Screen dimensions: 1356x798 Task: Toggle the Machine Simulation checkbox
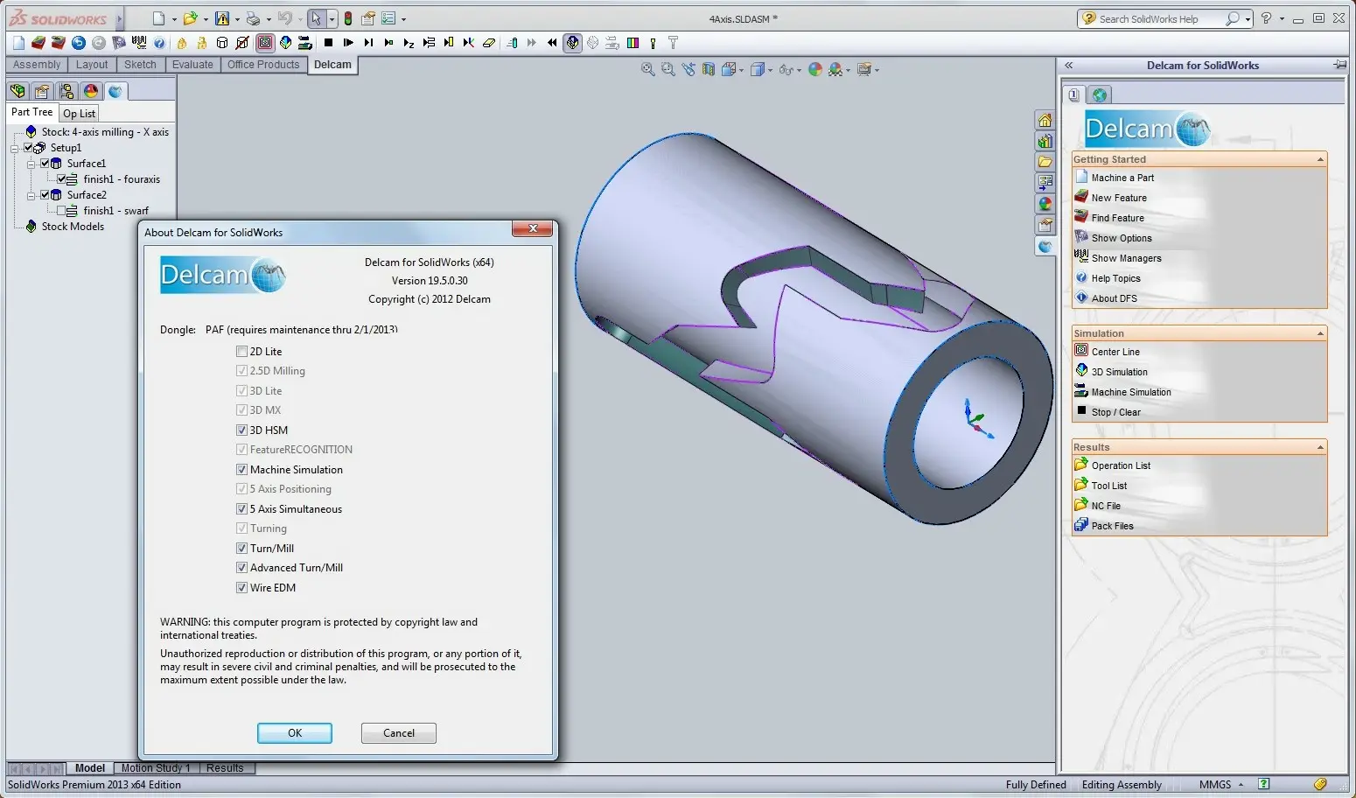(x=241, y=470)
